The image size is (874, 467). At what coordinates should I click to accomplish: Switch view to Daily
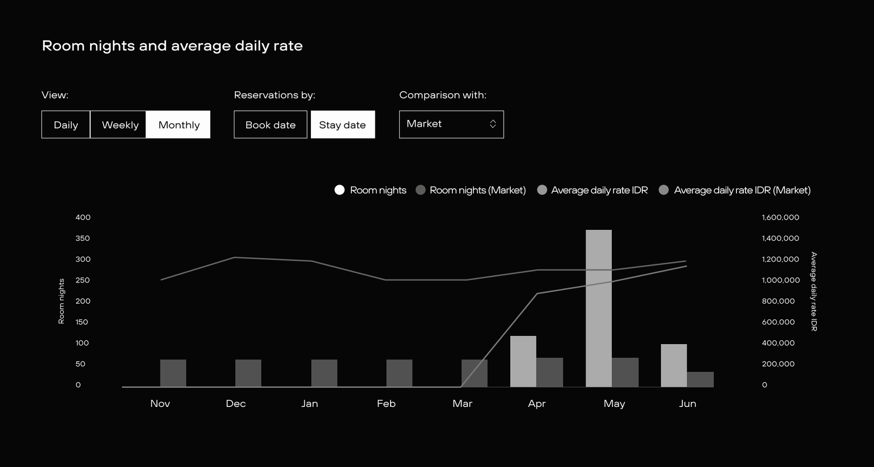click(x=66, y=125)
